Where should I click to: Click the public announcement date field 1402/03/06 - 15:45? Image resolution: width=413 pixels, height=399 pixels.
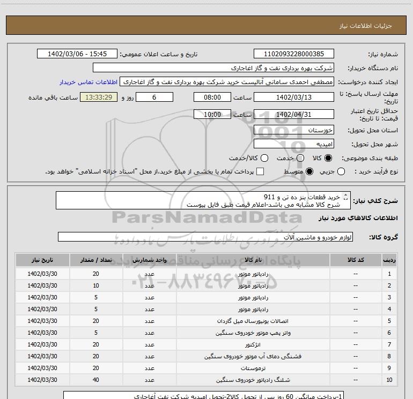coord(77,54)
